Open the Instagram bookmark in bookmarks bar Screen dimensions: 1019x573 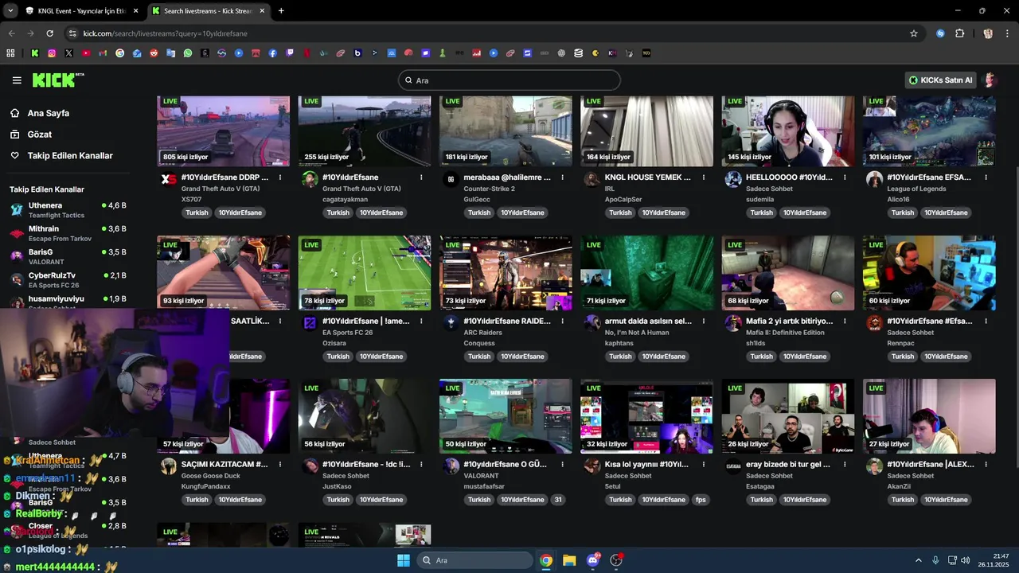pos(52,53)
